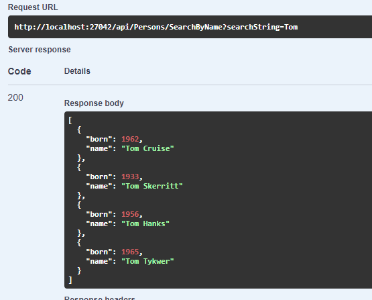Click the "Request URL" heading

33,7
